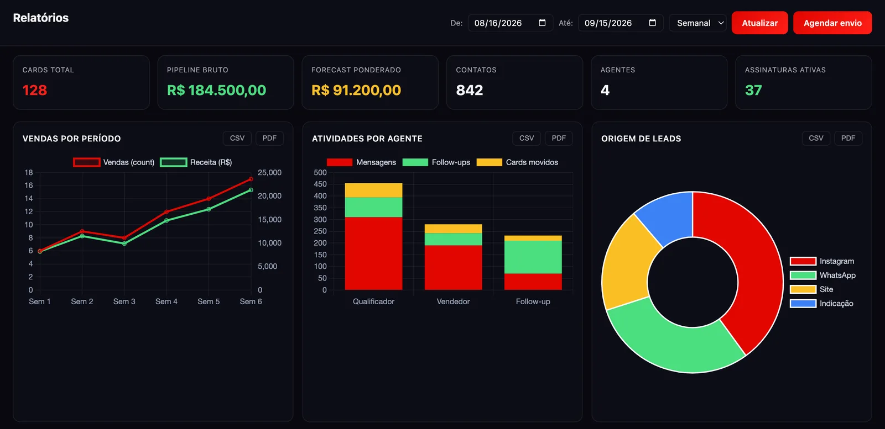This screenshot has width=885, height=429.
Task: Click the red Mensagens segment of Qualificador bar
Action: (x=373, y=253)
